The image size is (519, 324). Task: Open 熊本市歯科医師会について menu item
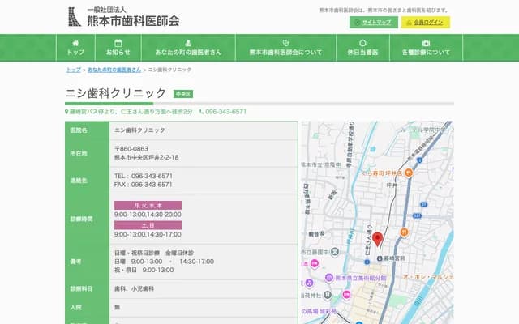point(285,48)
